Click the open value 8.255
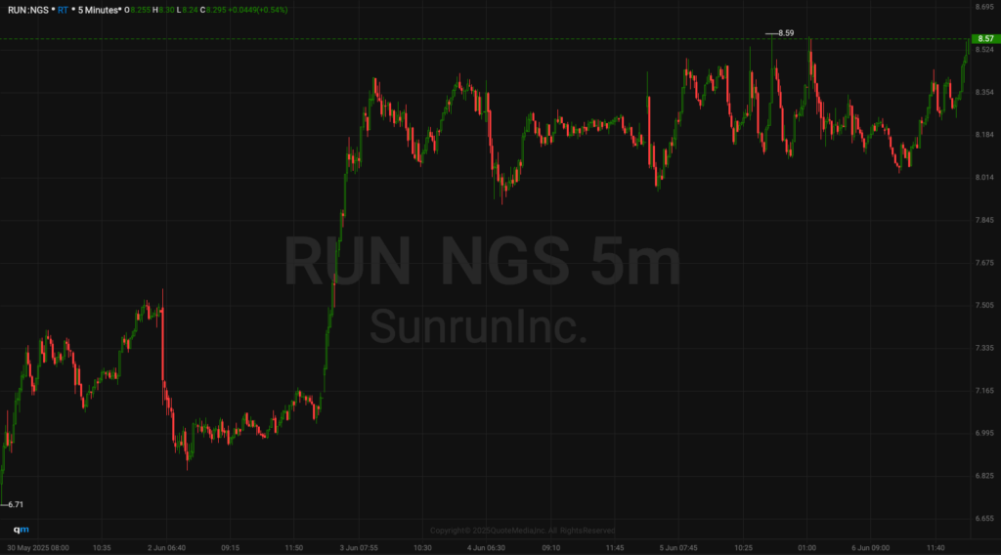The height and width of the screenshot is (555, 1001). pyautogui.click(x=141, y=10)
